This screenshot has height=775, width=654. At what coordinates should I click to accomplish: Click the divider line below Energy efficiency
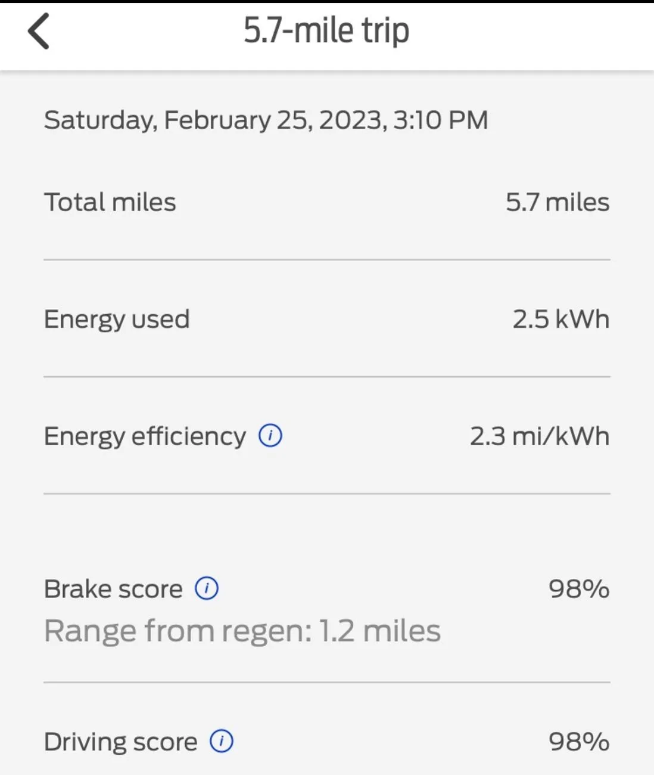tap(326, 494)
